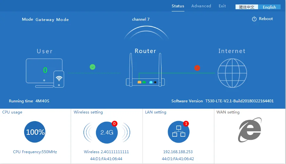Open the Advanced tab

click(x=201, y=6)
